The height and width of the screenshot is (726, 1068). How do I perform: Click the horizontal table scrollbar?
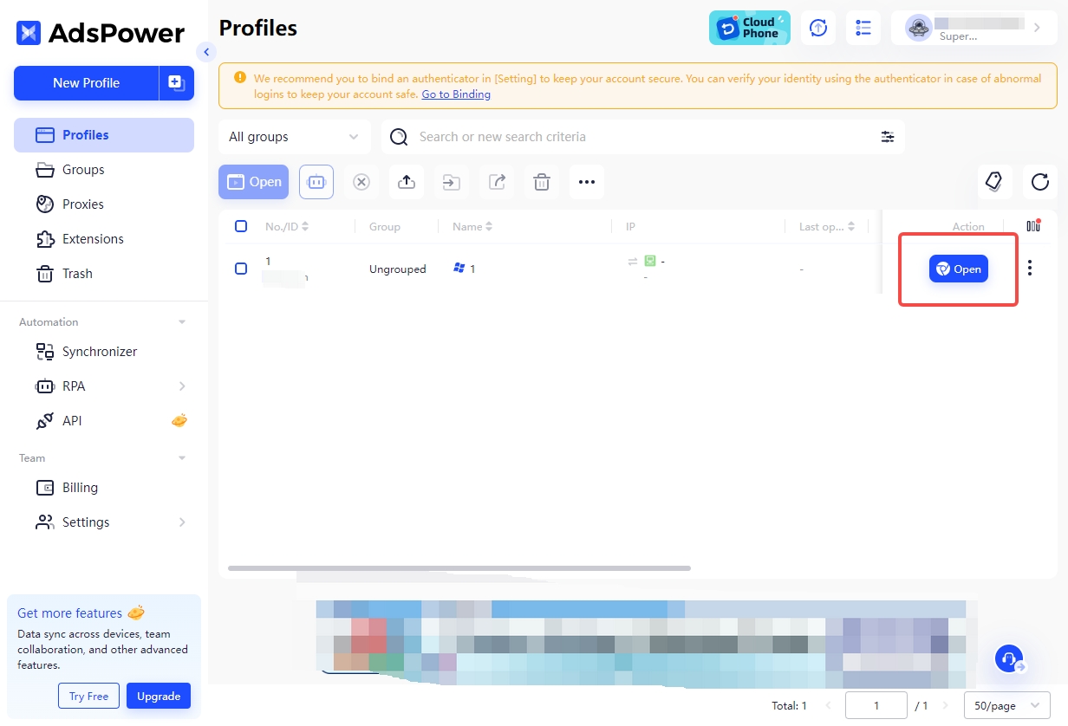pyautogui.click(x=459, y=568)
